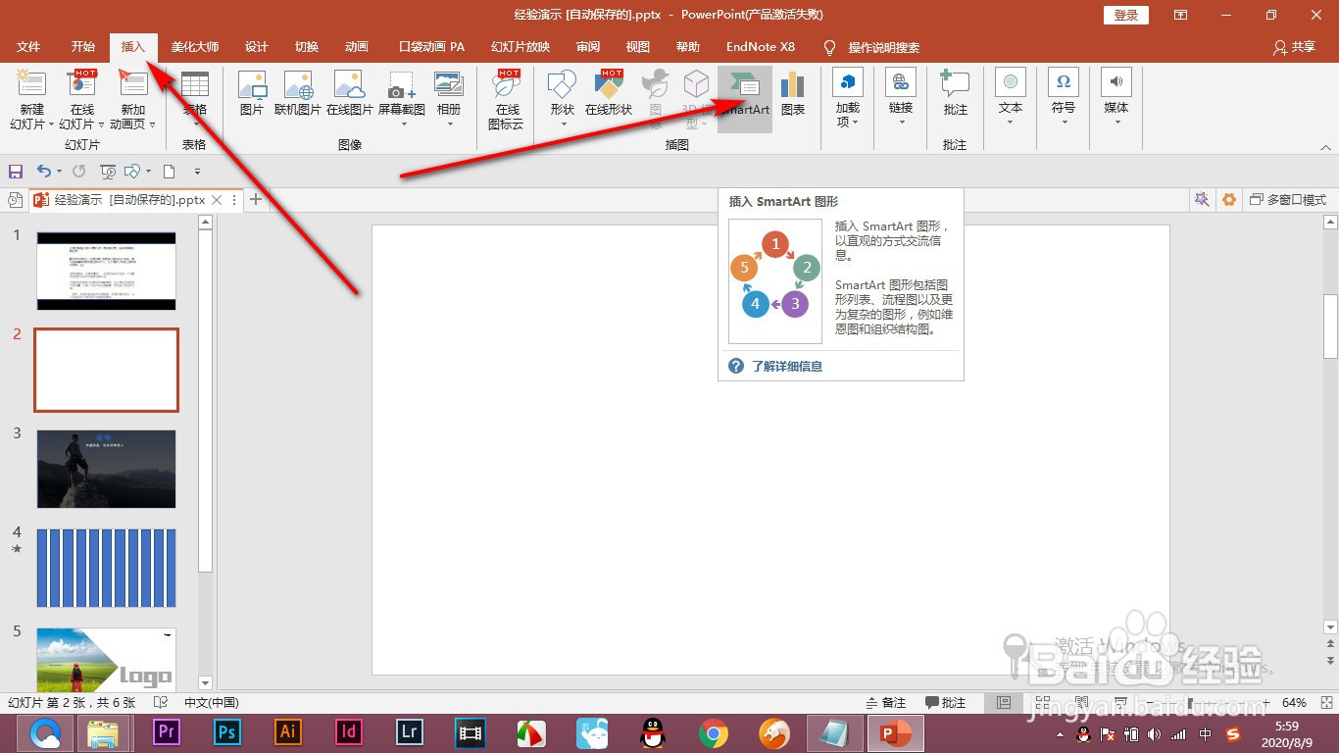Click the 共享 share button
This screenshot has width=1339, height=753.
1294,47
